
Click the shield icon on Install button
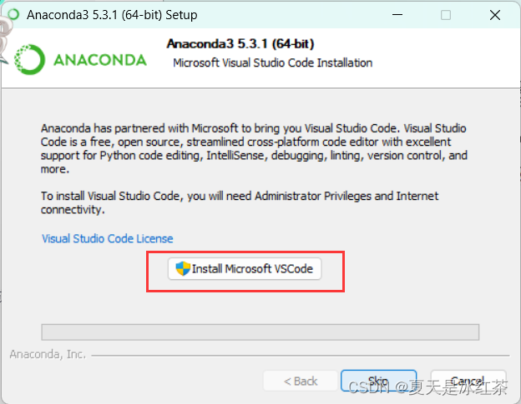tap(182, 268)
